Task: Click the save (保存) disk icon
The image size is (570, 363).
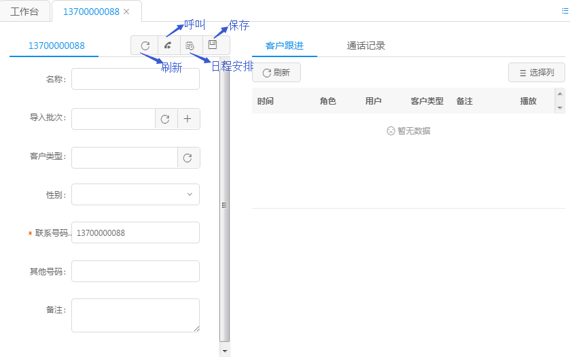Action: tap(213, 45)
